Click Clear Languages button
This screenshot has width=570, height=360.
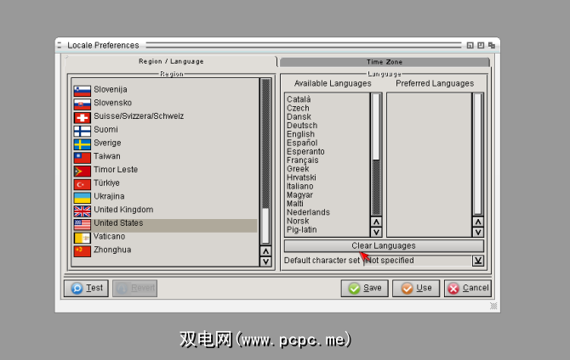[384, 245]
